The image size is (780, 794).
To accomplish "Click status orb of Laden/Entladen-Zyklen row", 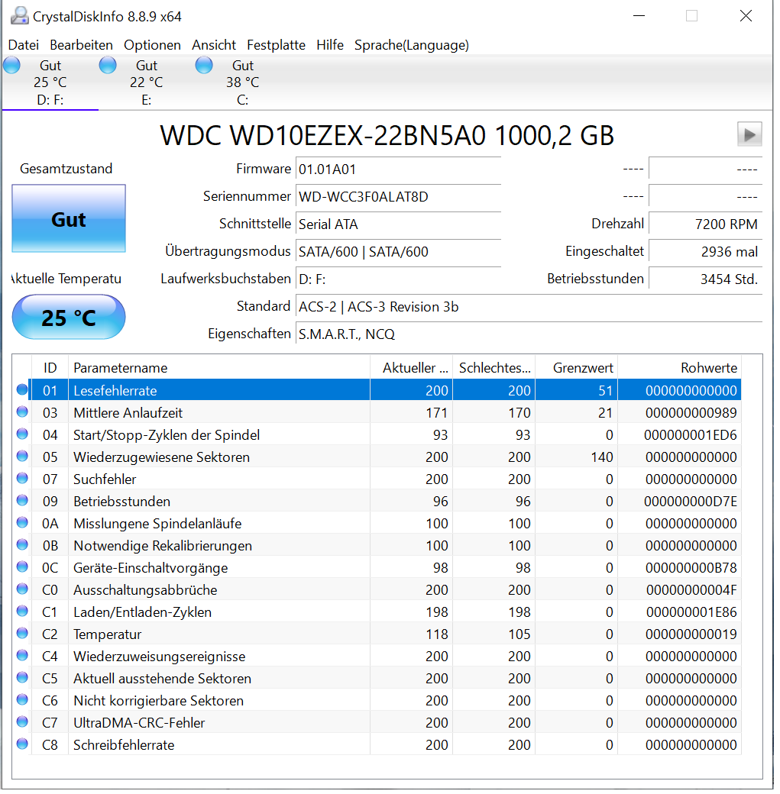I will (x=22, y=612).
